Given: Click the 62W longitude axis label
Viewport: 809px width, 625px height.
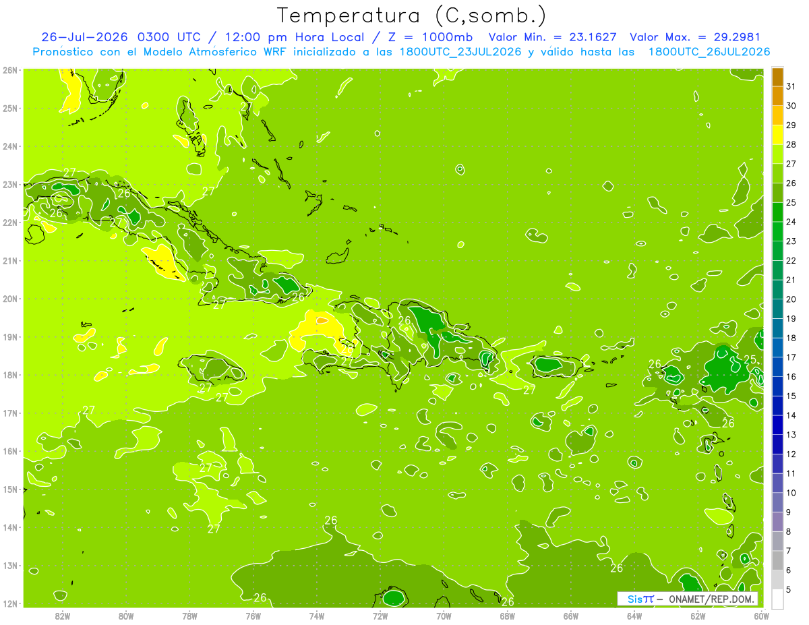Looking at the screenshot, I should coord(698,616).
